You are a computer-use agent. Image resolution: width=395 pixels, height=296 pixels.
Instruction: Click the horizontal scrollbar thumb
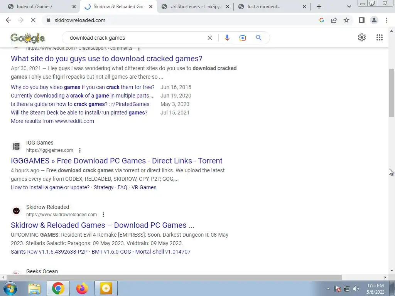point(174,277)
